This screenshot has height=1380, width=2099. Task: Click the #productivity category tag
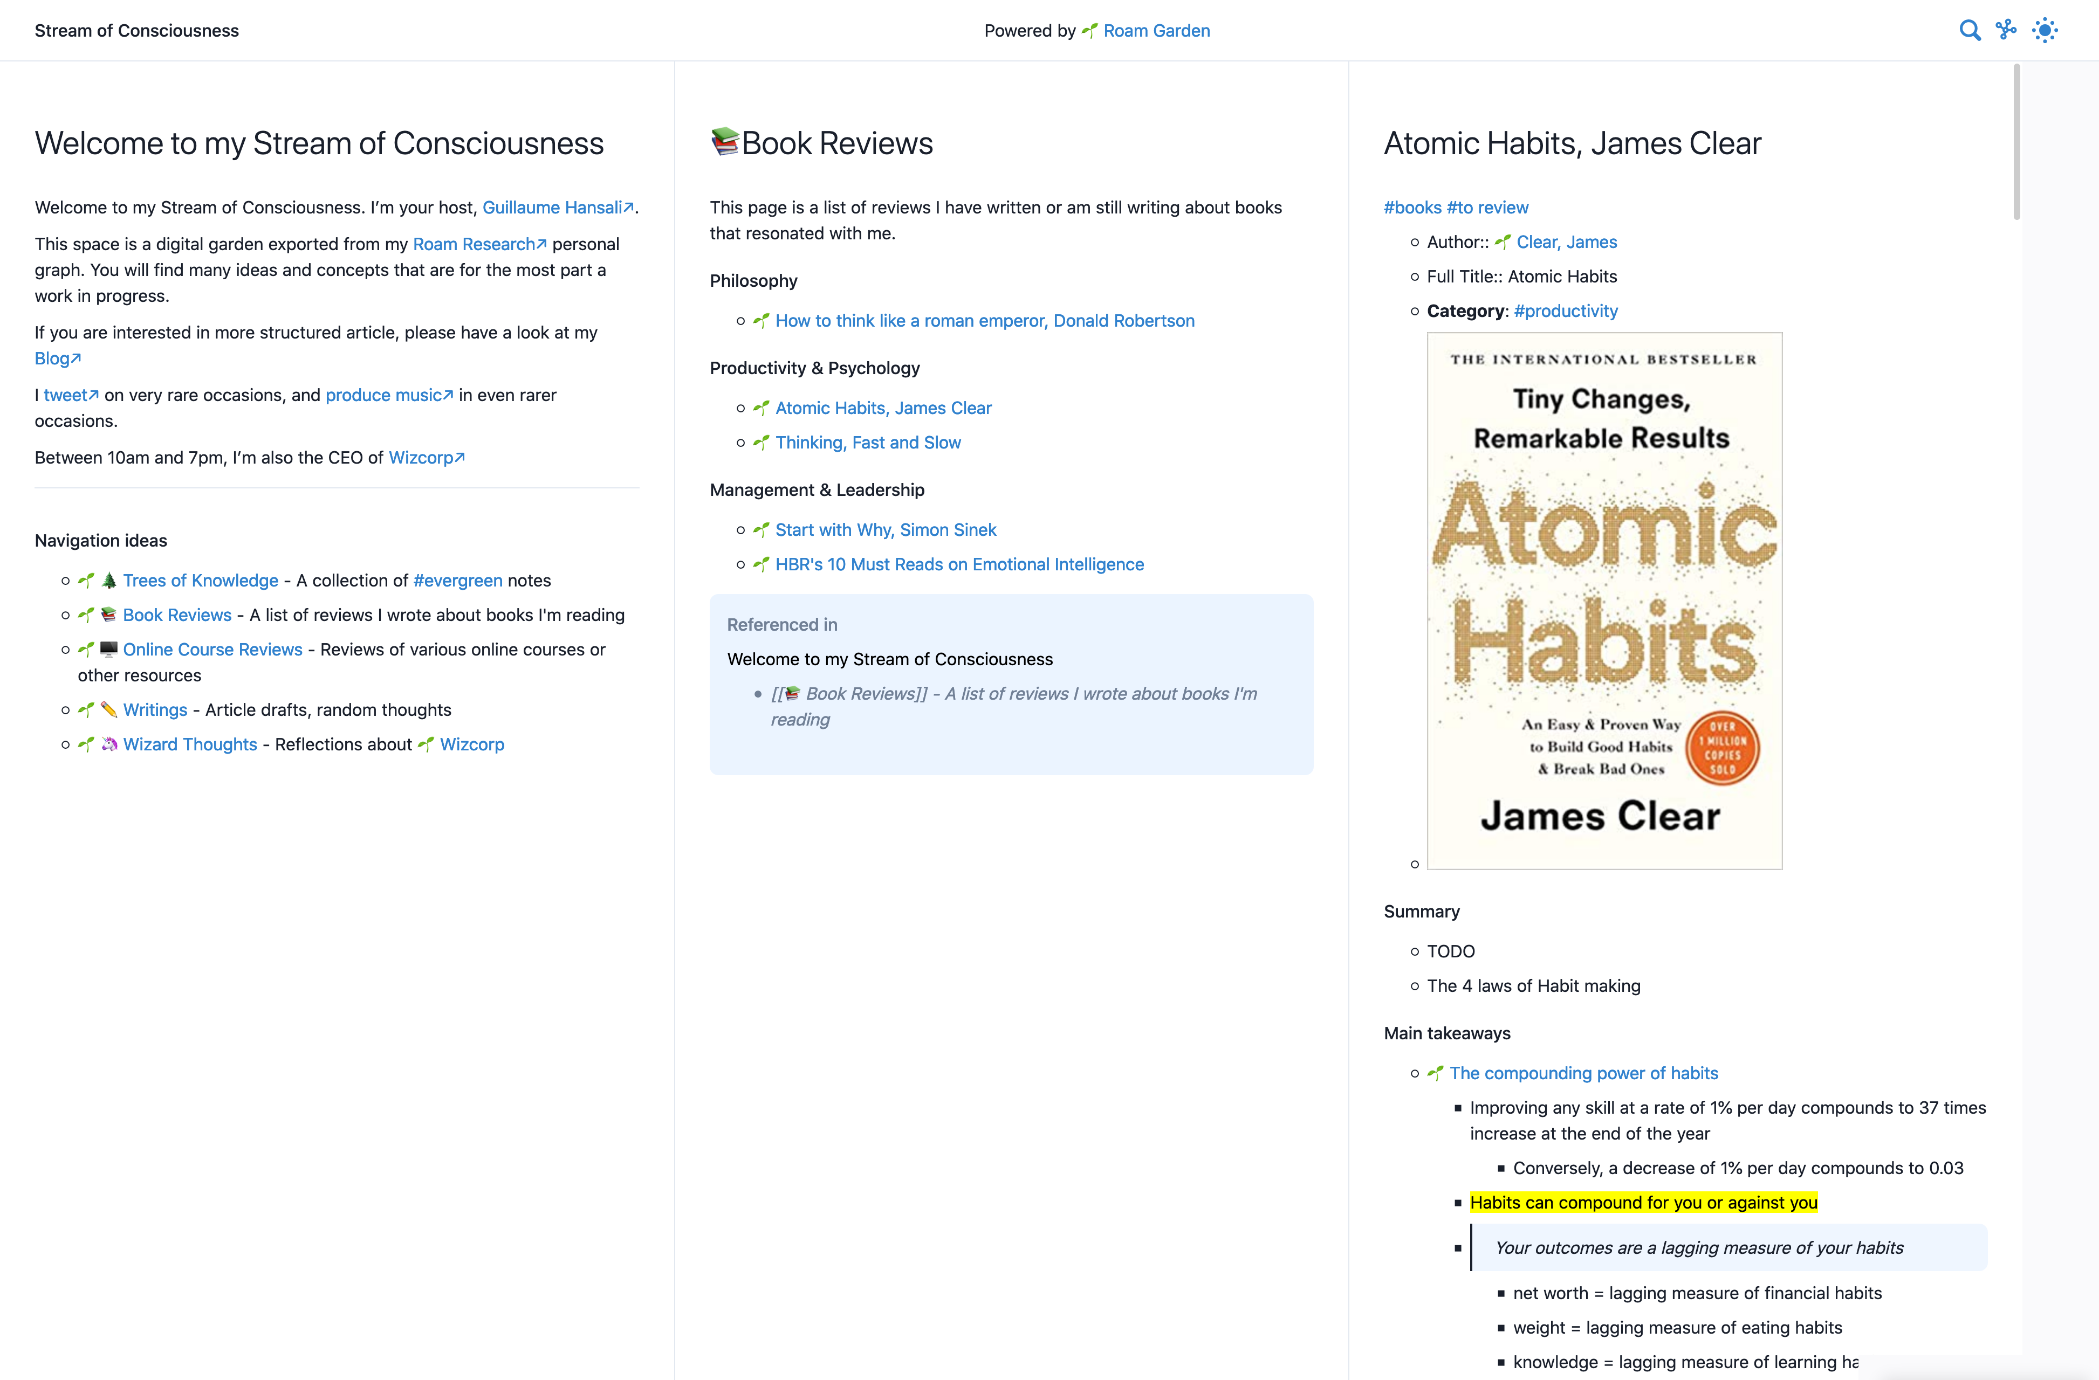[1566, 311]
